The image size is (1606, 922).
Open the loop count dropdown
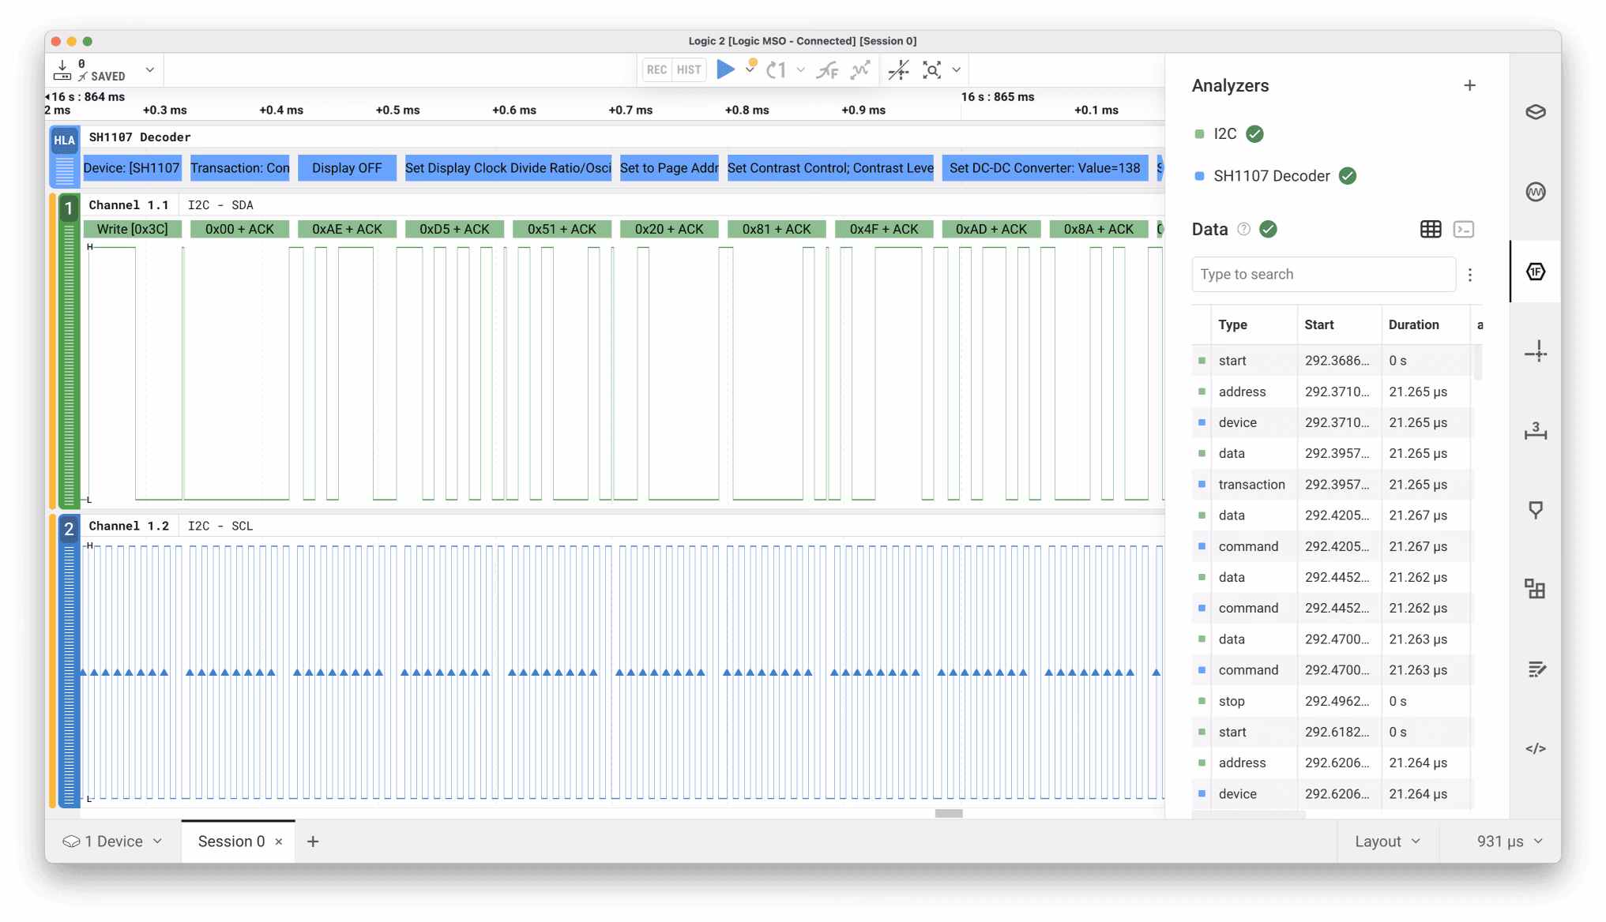click(800, 69)
